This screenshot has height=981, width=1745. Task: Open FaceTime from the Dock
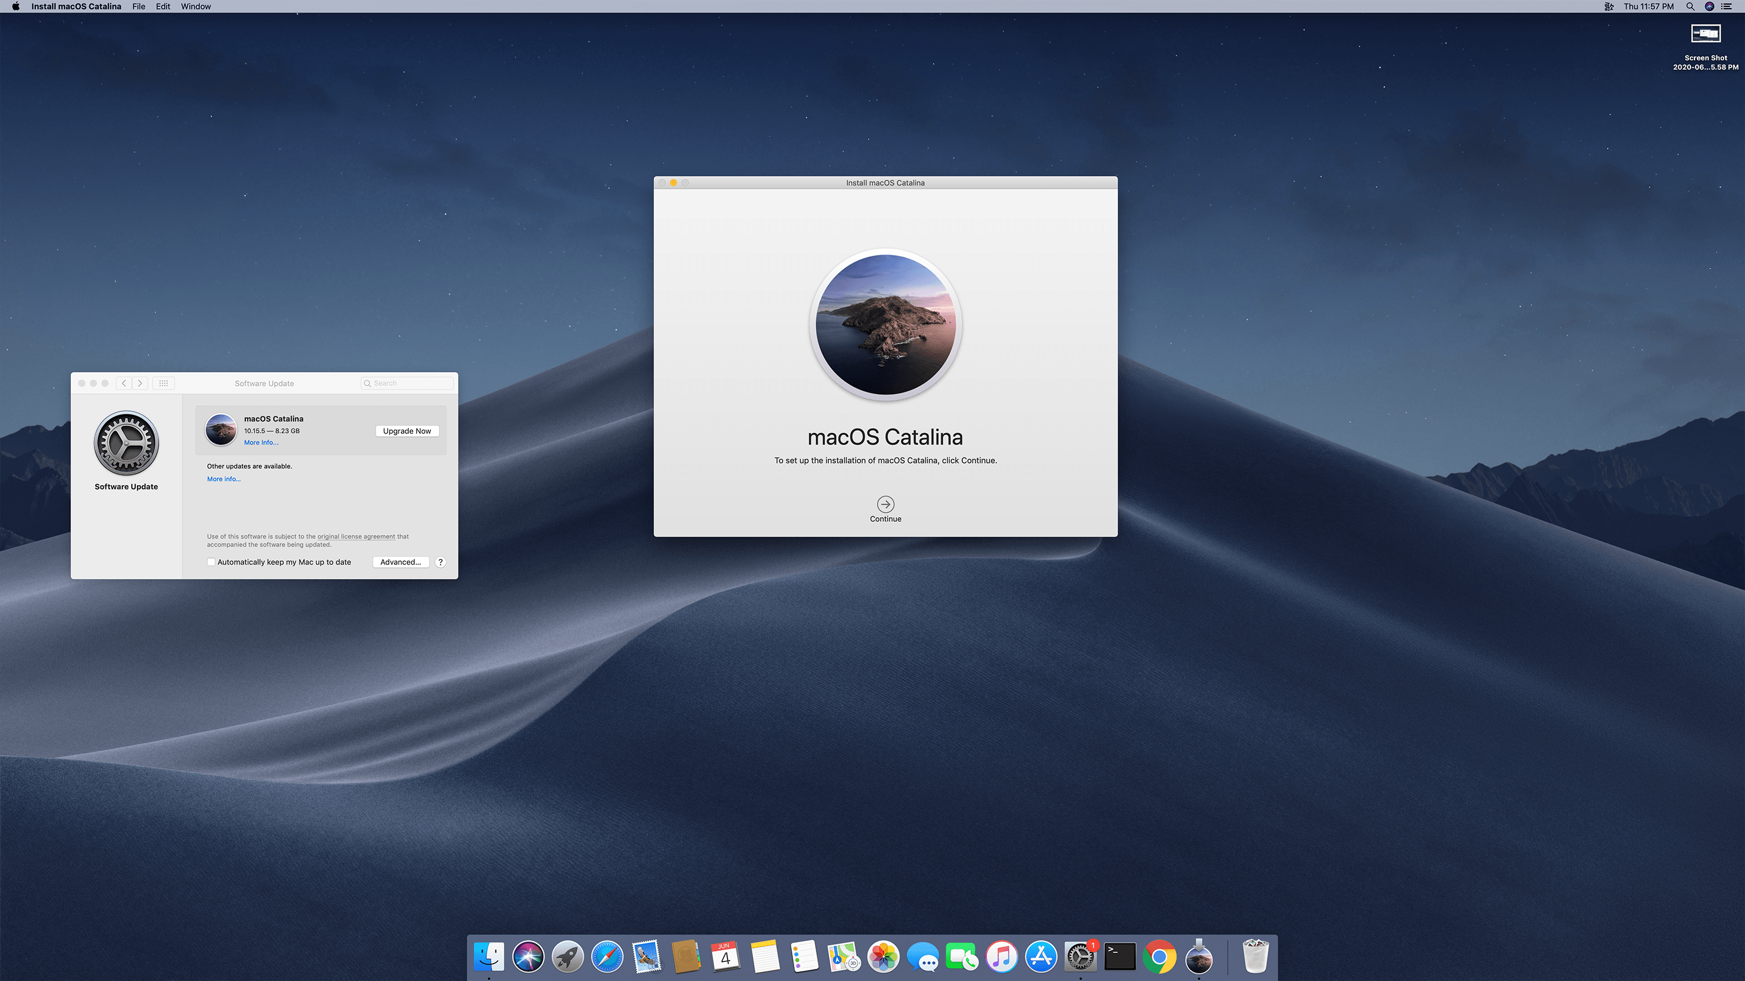tap(962, 957)
